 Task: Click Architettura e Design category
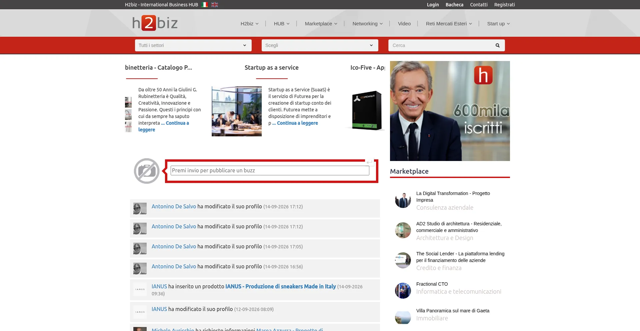[x=445, y=238]
